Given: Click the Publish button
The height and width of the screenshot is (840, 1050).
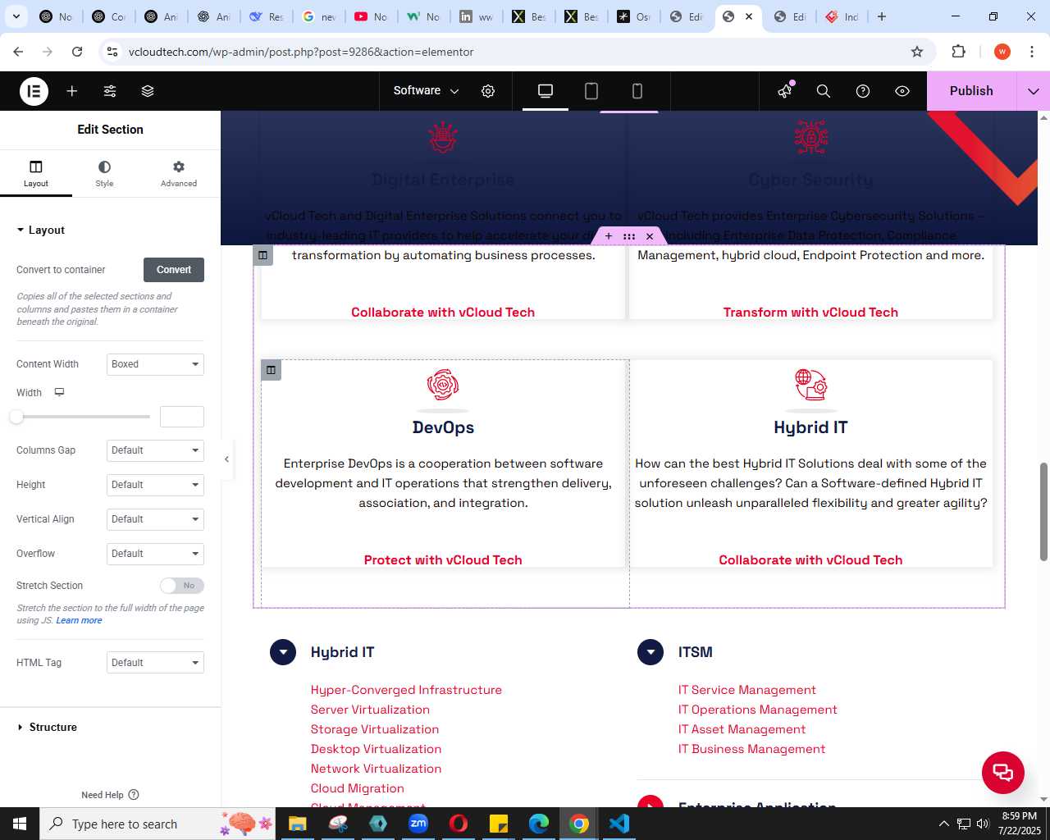Looking at the screenshot, I should coord(971,91).
